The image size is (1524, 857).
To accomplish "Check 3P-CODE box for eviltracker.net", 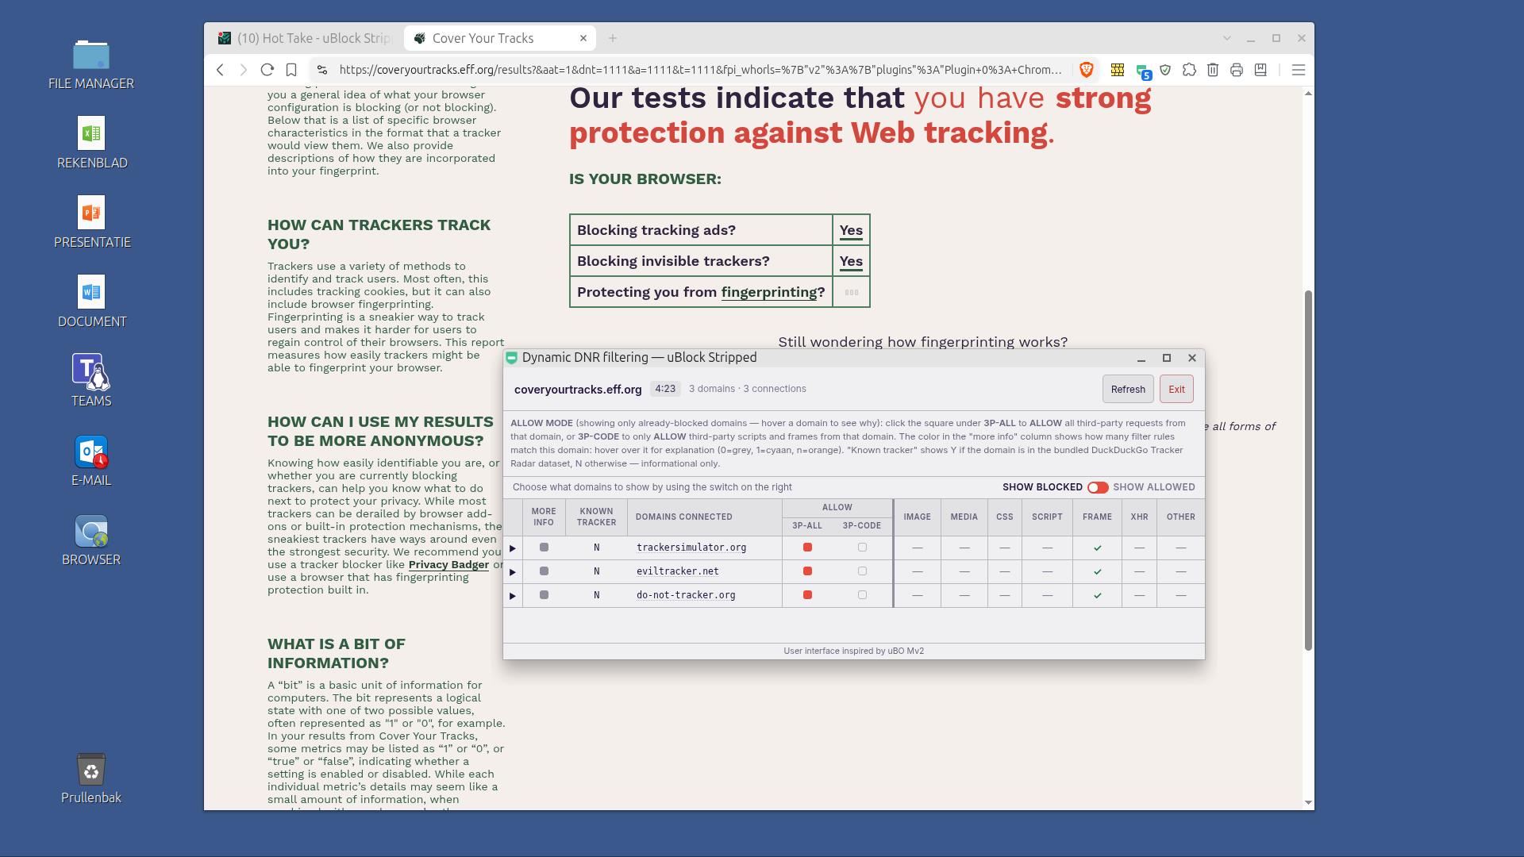I will (x=862, y=571).
